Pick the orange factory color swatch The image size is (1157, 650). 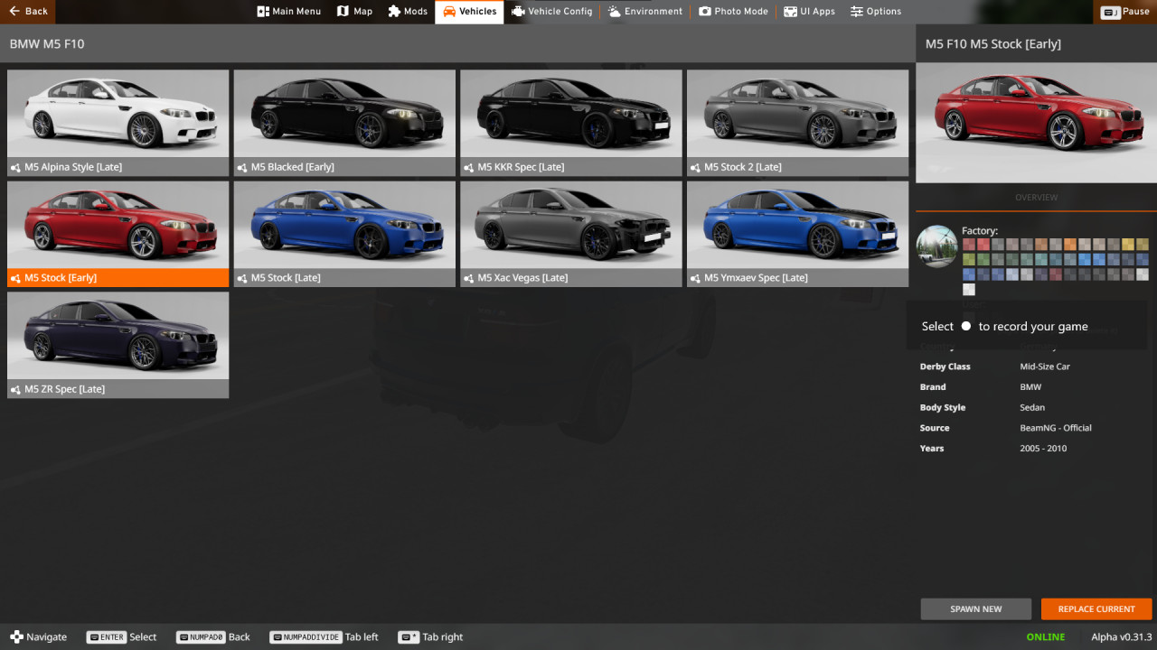pos(1070,245)
